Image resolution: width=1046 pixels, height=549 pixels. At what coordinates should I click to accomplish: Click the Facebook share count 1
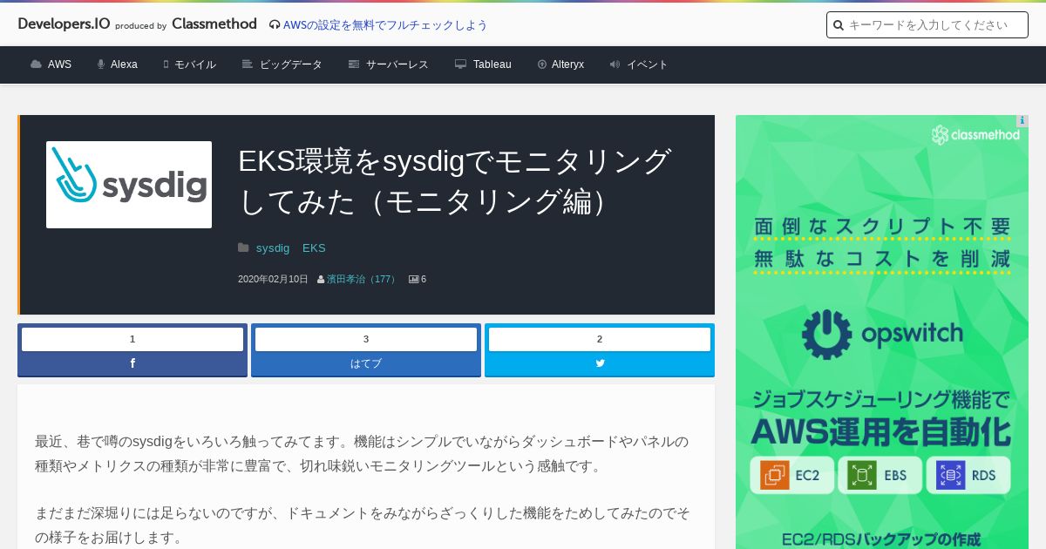(x=132, y=339)
